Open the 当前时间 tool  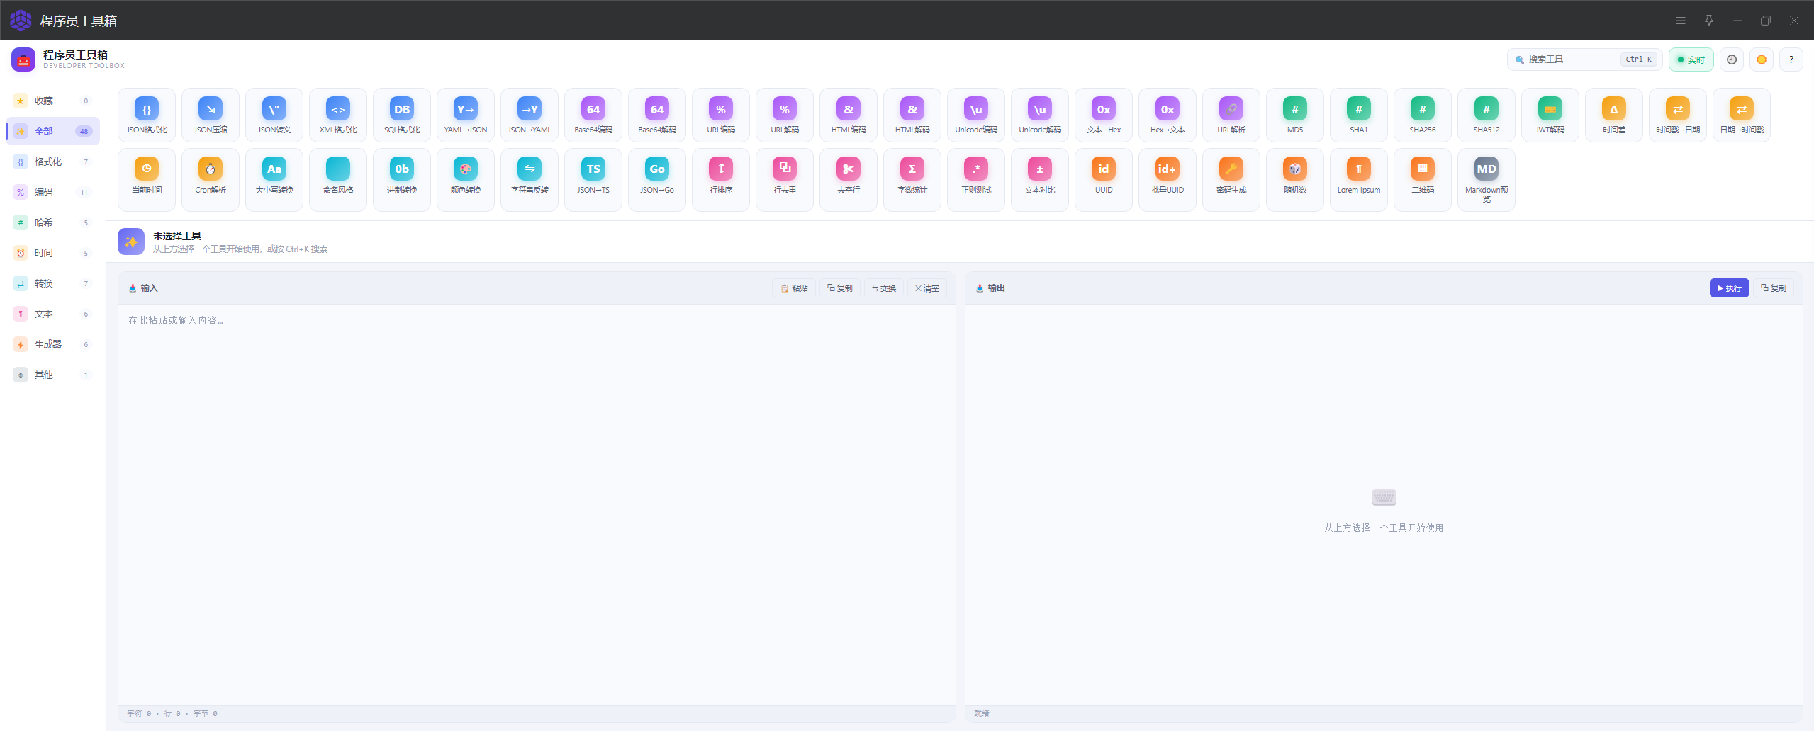tap(147, 179)
